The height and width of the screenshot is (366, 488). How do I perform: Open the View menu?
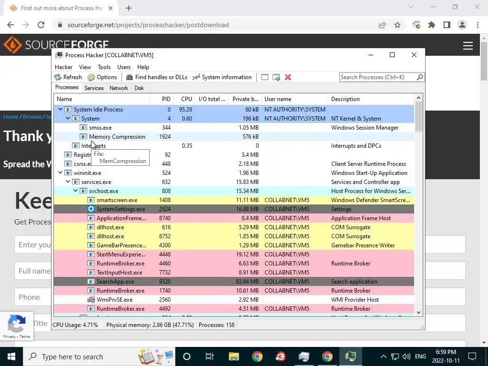coord(85,67)
